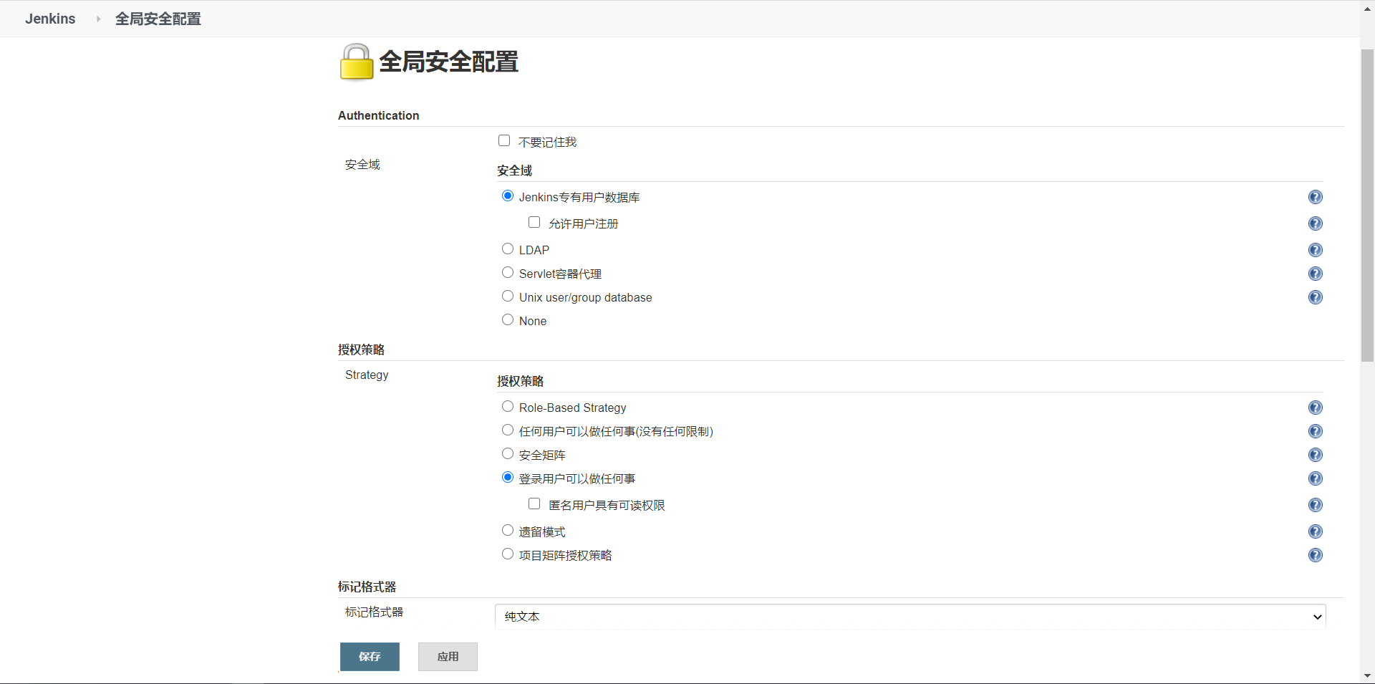Select 安全矩阵 authorization
Viewport: 1375px width, 684px height.
coord(508,453)
